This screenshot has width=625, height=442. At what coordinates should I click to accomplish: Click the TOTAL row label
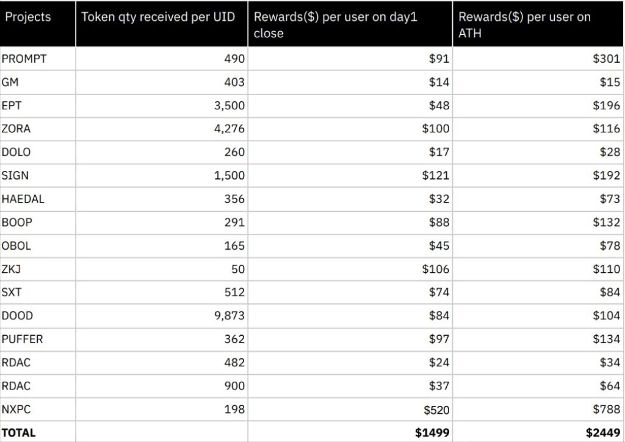[19, 432]
